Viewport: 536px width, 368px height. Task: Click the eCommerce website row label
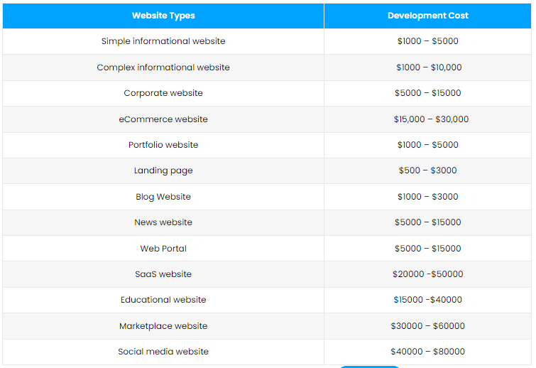point(163,119)
